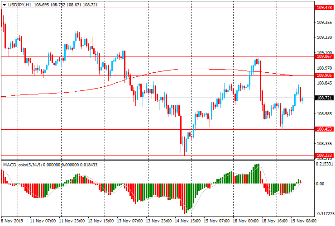Click the 11 Nov 23:00 time label
This screenshot has height=226, width=335.
coord(72,221)
